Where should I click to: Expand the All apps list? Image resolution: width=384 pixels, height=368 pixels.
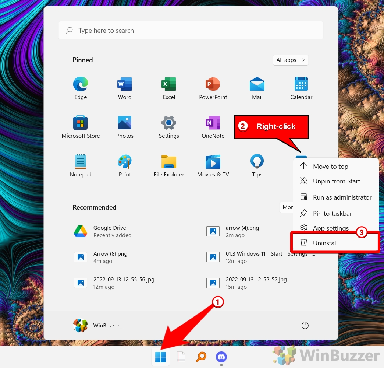tap(291, 60)
